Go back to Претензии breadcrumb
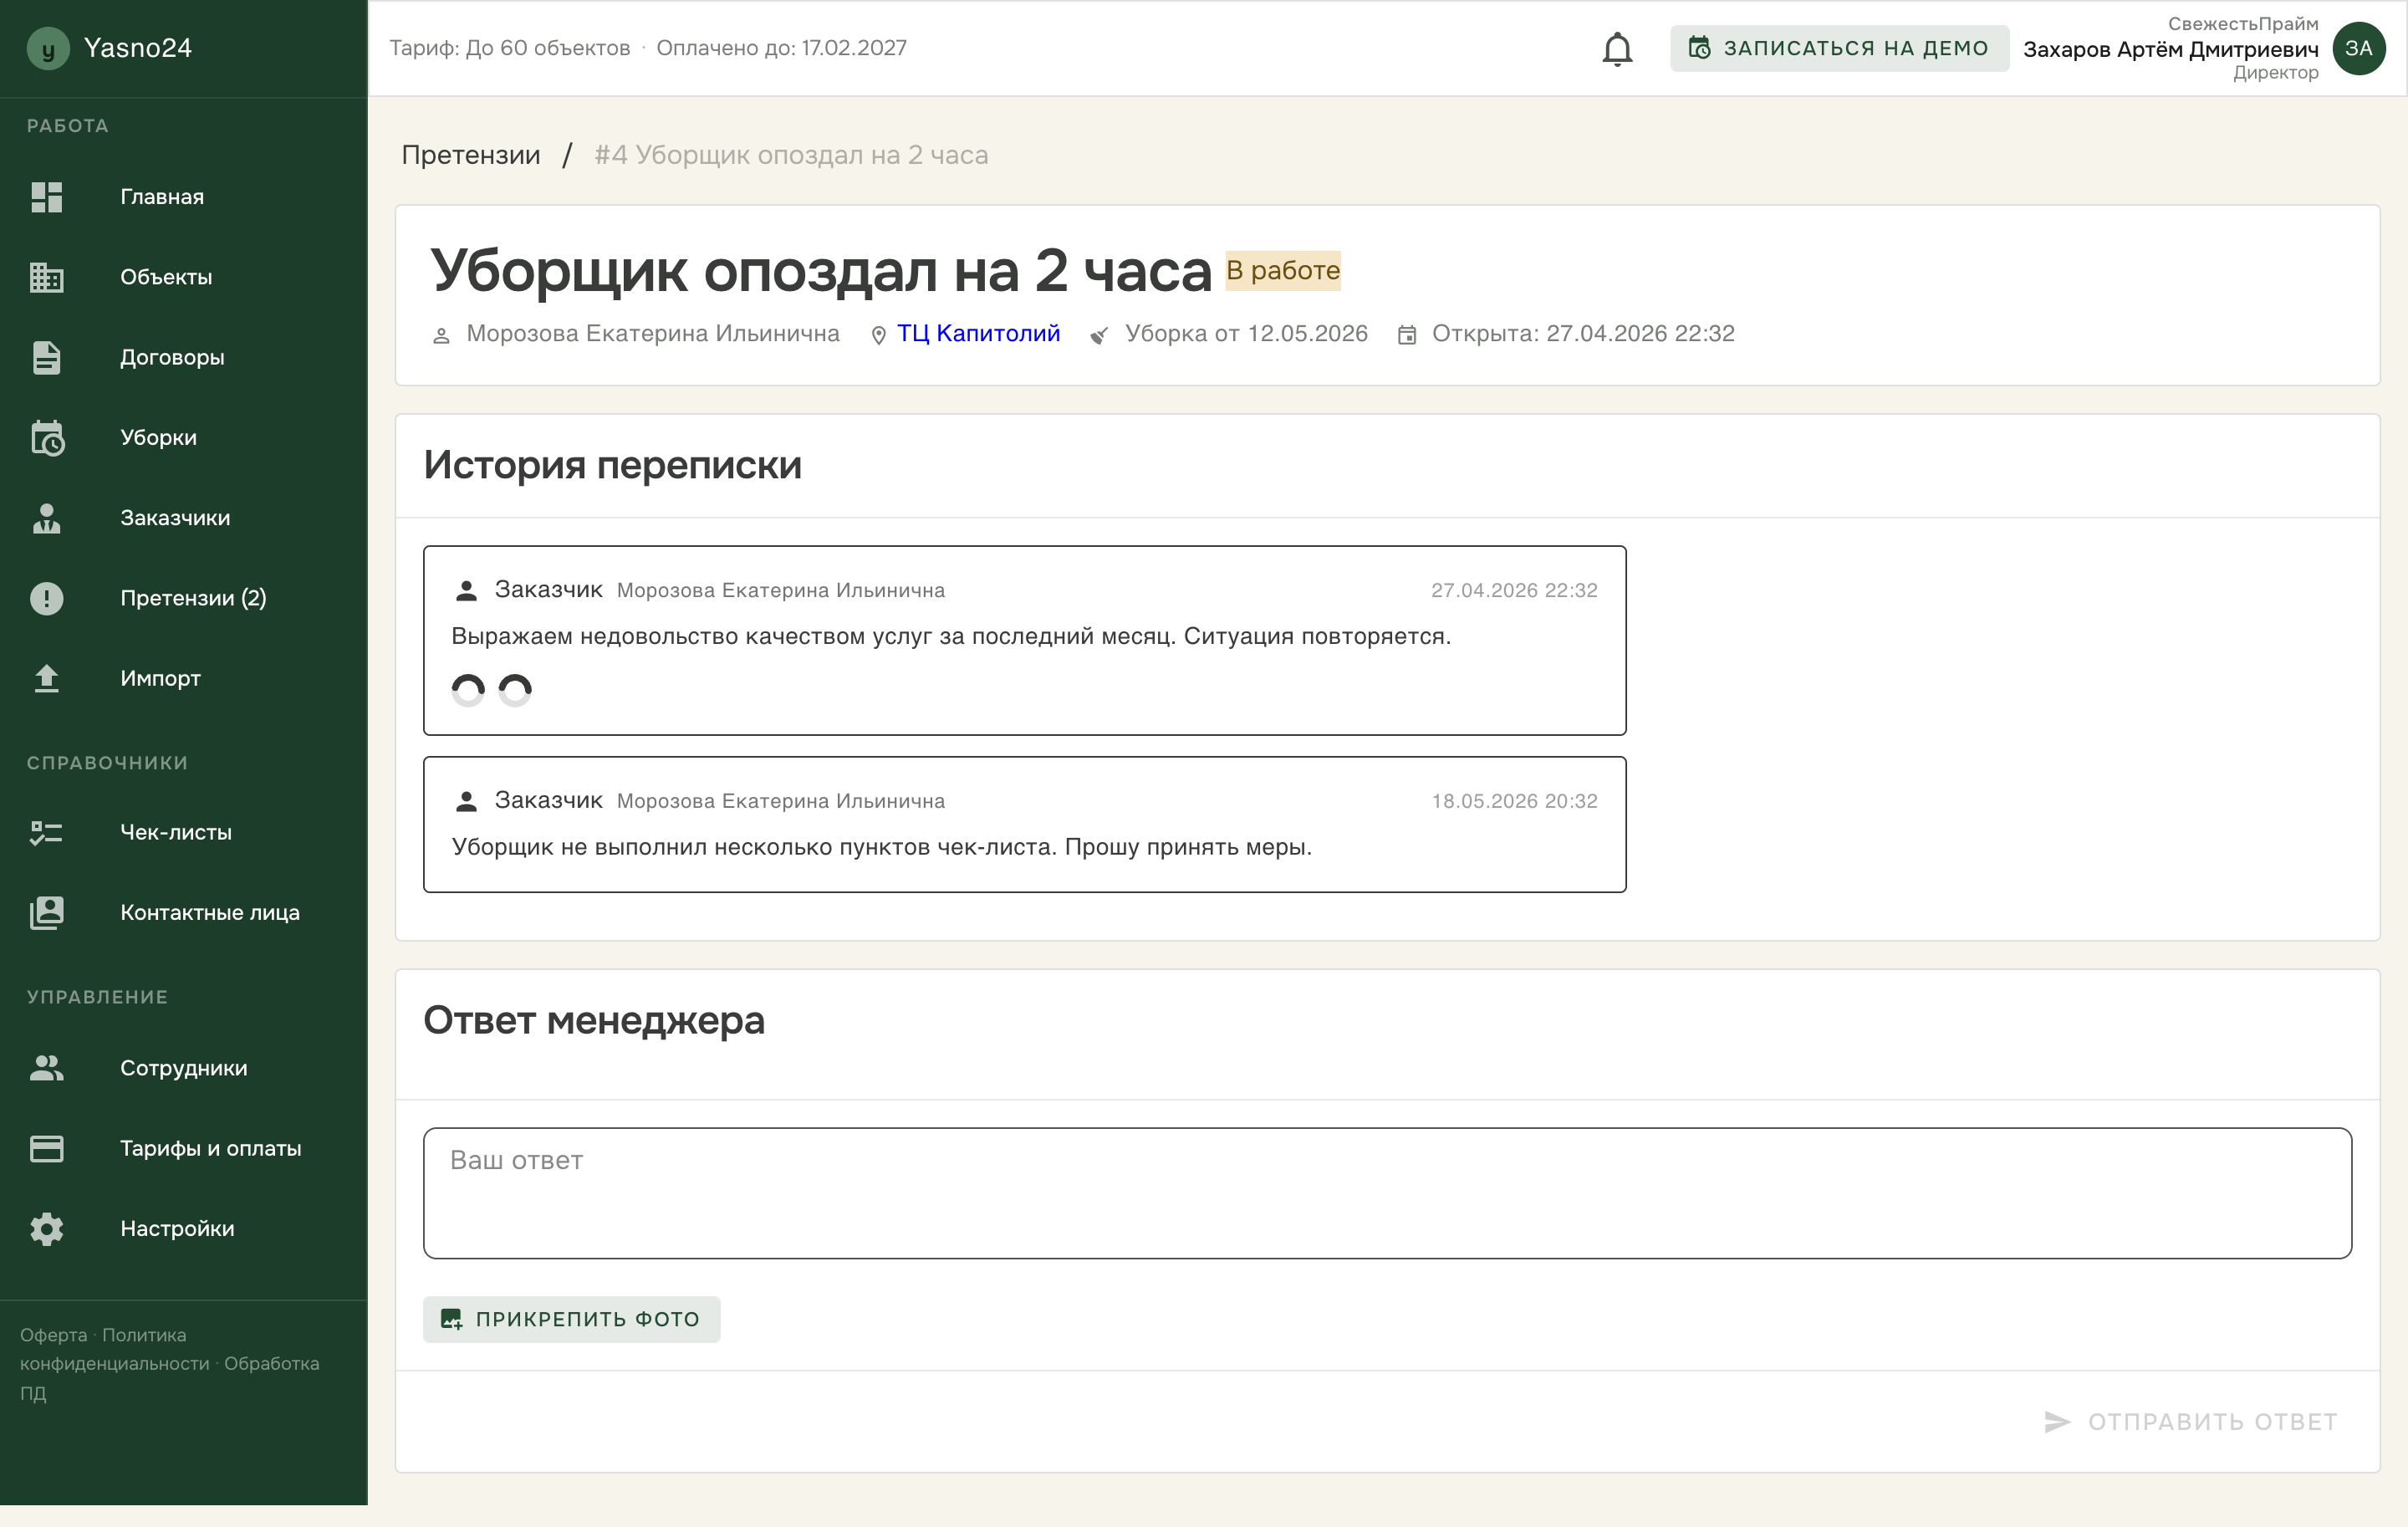The height and width of the screenshot is (1527, 2408). [471, 155]
